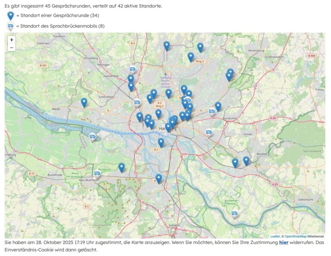Open the OpenStreetMap attribution link

pos(295,236)
